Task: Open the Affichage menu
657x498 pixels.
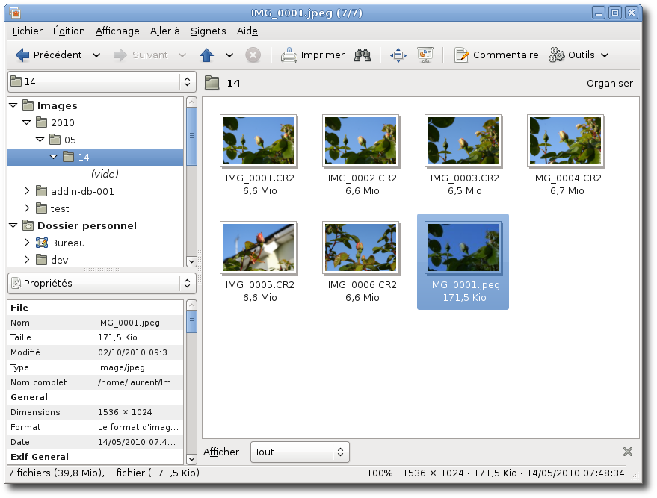Action: pyautogui.click(x=117, y=31)
